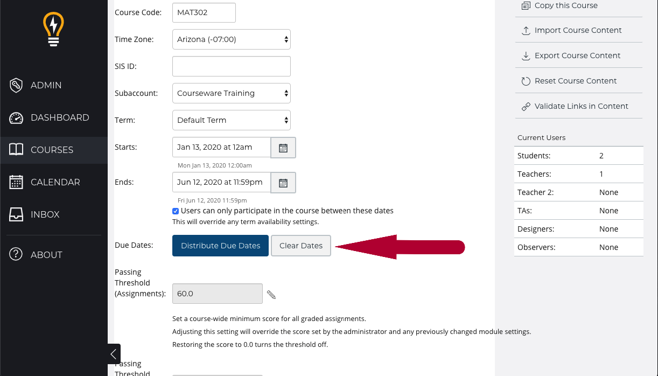Uncheck users can only participate between dates
This screenshot has width=658, height=376.
[x=176, y=211]
